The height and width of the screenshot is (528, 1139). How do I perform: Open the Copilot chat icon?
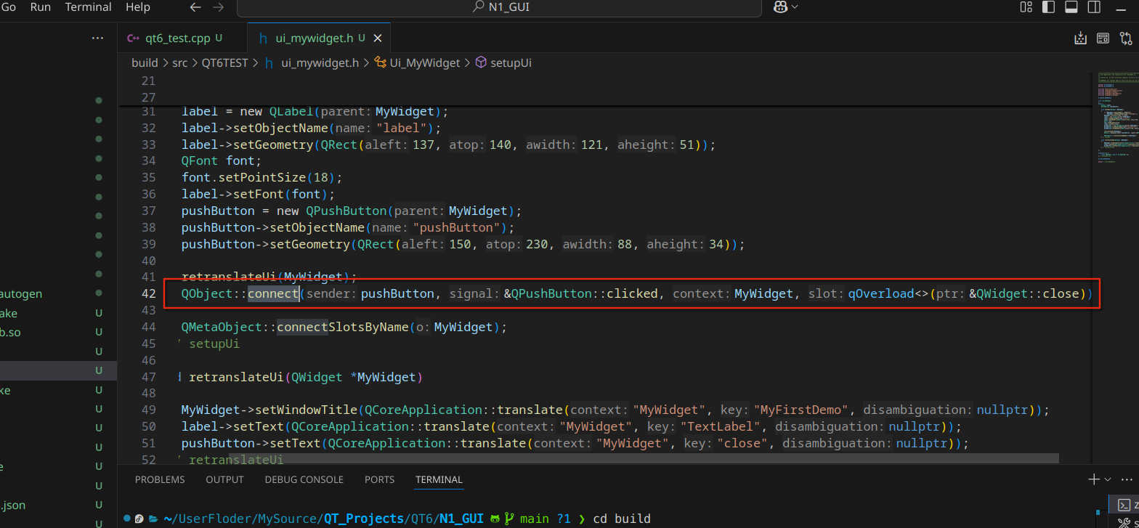pyautogui.click(x=781, y=7)
